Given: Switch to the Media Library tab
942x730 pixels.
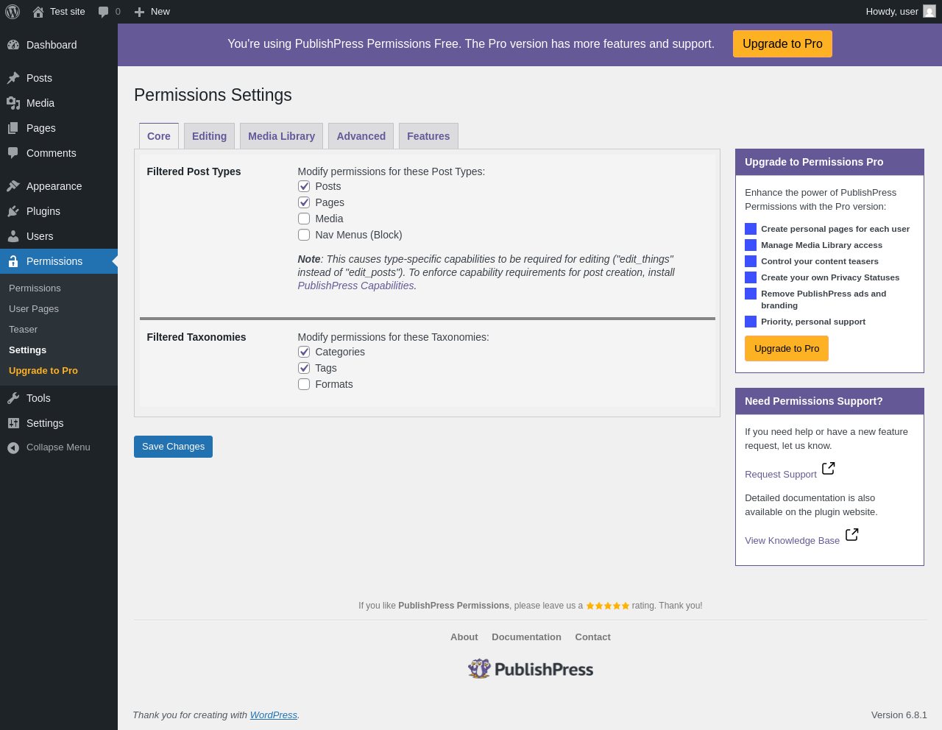Looking at the screenshot, I should click(x=281, y=136).
